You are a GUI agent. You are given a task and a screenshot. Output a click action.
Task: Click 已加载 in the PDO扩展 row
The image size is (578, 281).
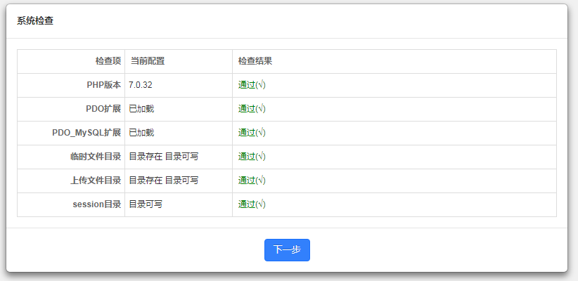pyautogui.click(x=141, y=109)
